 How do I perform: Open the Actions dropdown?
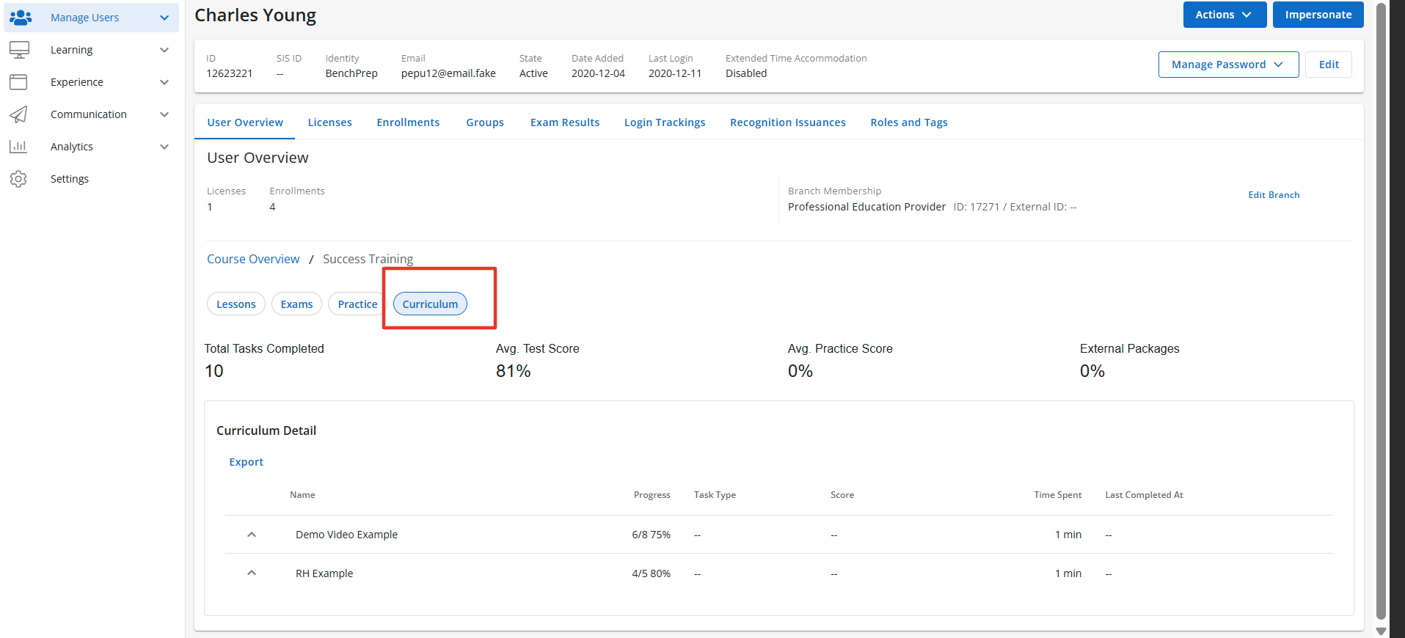[x=1224, y=15]
